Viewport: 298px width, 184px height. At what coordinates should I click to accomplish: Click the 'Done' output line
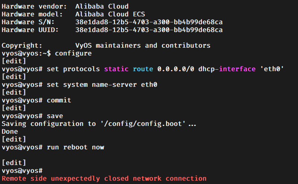pyautogui.click(x=10, y=131)
